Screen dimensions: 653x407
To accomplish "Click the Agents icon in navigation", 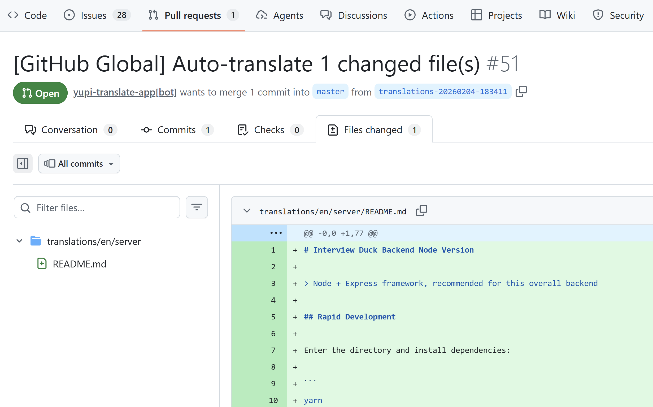I will [x=261, y=15].
